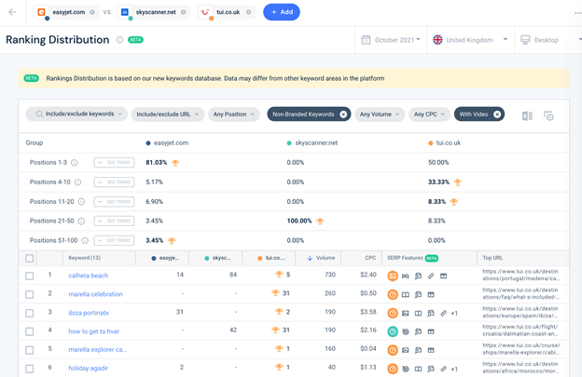582x377 pixels.
Task: Click info icon beside Positions 4-10
Action: coord(77,182)
